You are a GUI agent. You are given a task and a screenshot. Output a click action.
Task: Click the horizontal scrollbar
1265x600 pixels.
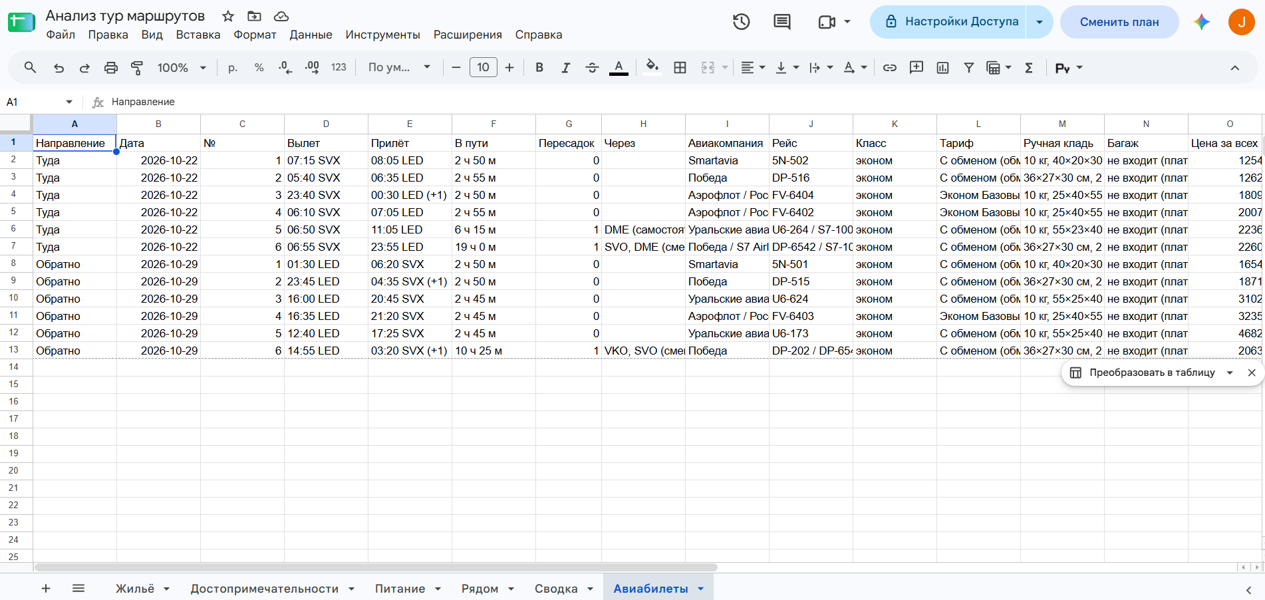(376, 567)
